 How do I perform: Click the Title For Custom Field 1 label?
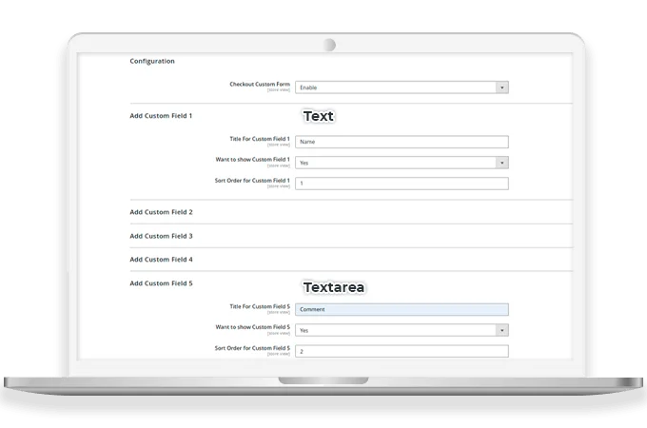pos(259,139)
